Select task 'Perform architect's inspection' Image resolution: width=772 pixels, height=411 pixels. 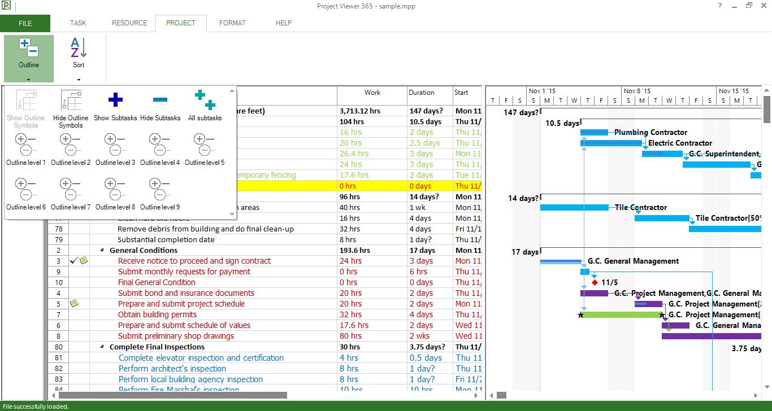(x=172, y=369)
